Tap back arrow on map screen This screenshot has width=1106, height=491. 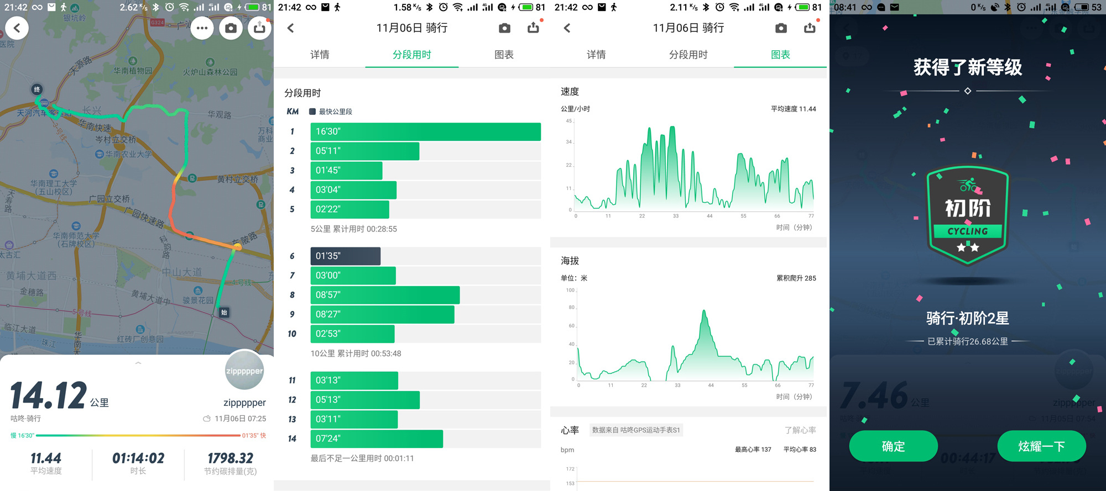click(x=17, y=28)
